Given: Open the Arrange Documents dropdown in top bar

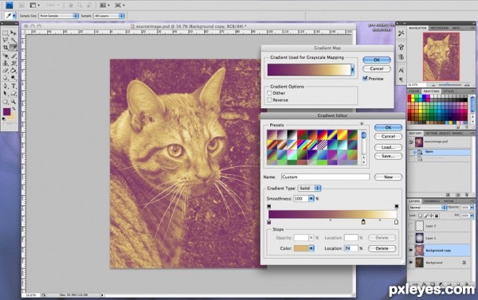Looking at the screenshot, I should point(104,6).
